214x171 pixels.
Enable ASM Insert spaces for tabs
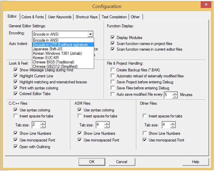coord(80,116)
